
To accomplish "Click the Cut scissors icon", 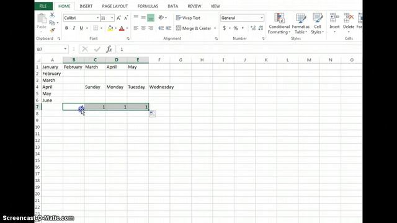I will click(52, 15).
